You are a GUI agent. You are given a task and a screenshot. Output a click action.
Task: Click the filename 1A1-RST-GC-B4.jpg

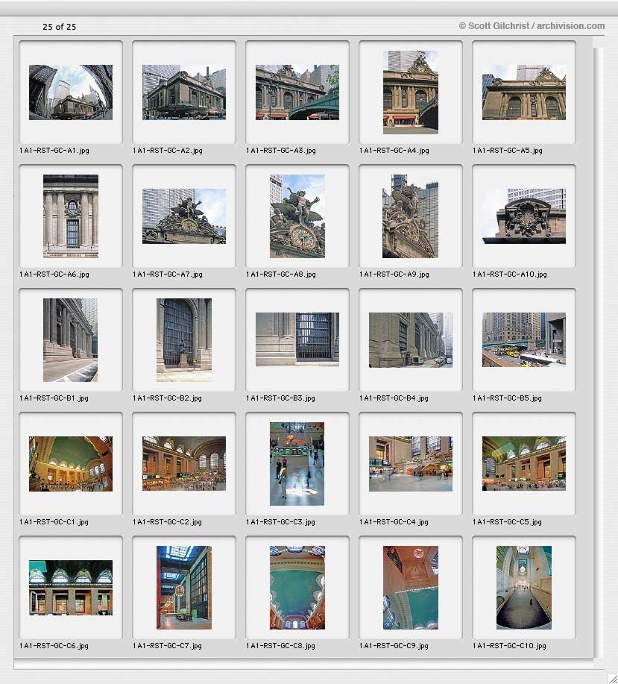(x=394, y=398)
